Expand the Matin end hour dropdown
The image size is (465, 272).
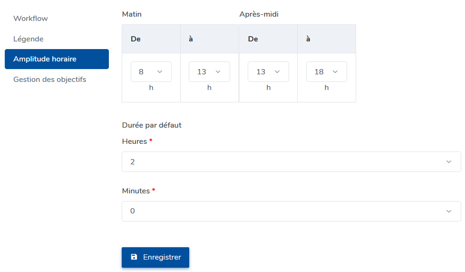209,72
